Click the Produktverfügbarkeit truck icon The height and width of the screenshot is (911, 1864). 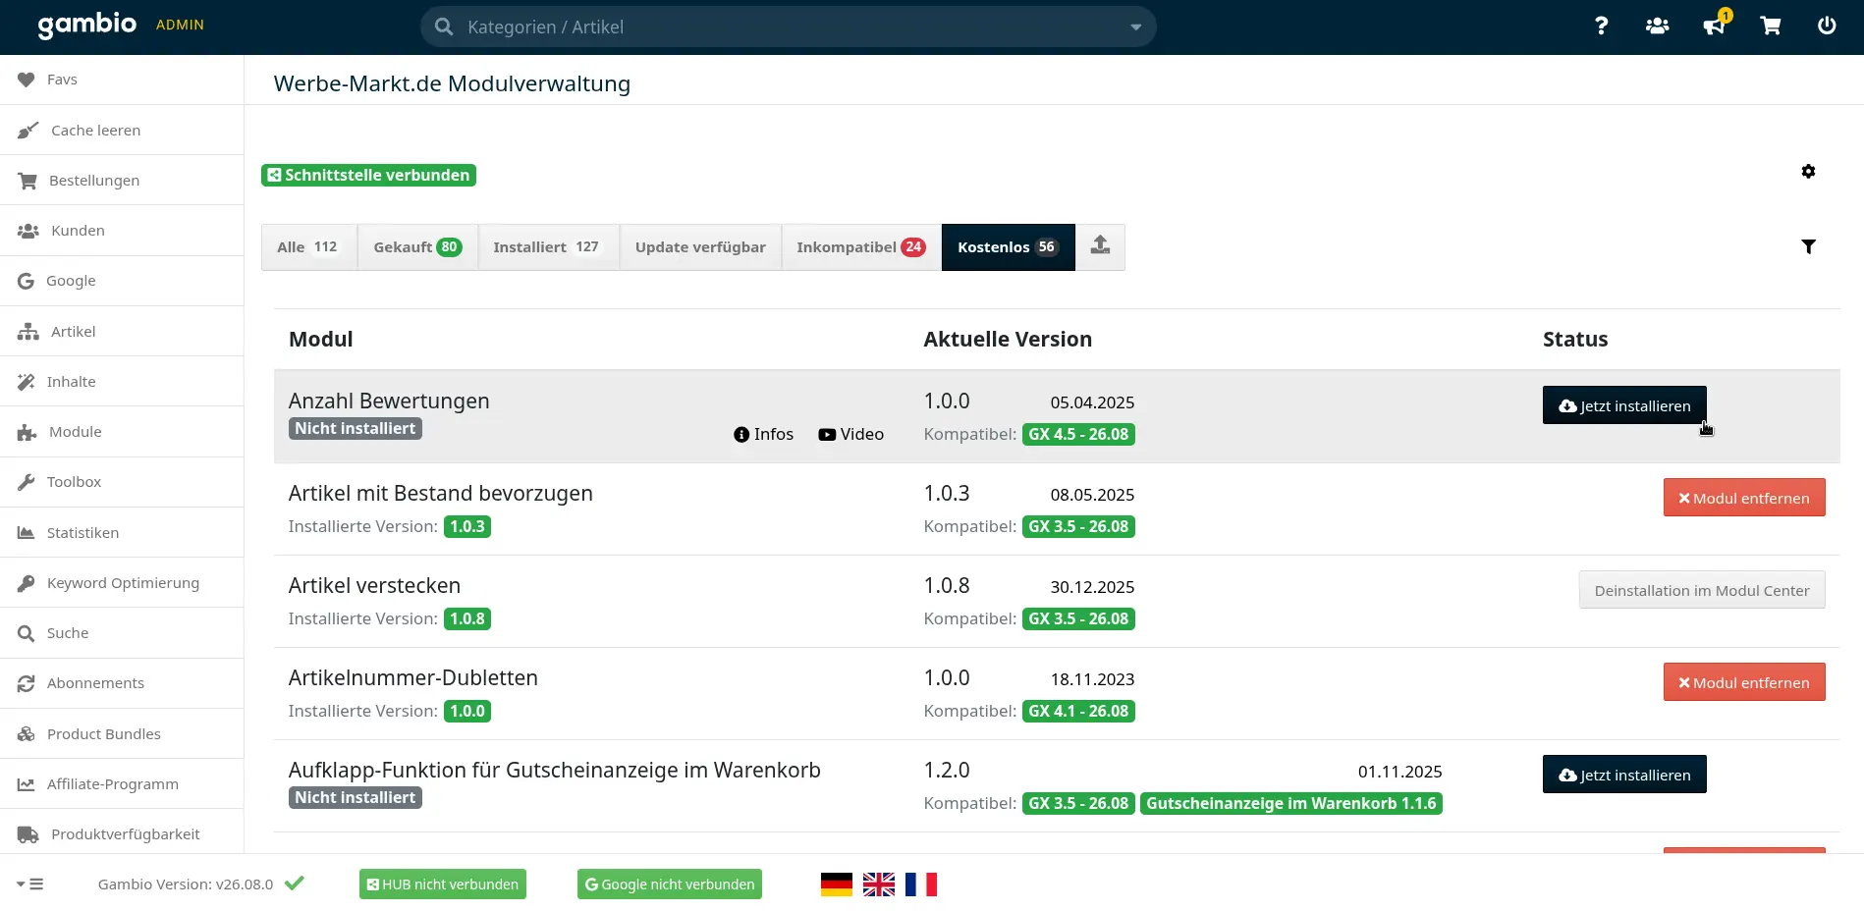point(28,834)
